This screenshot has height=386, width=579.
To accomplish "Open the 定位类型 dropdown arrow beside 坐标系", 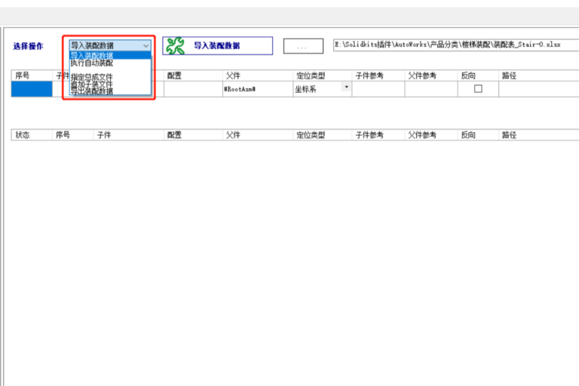I will pos(346,87).
